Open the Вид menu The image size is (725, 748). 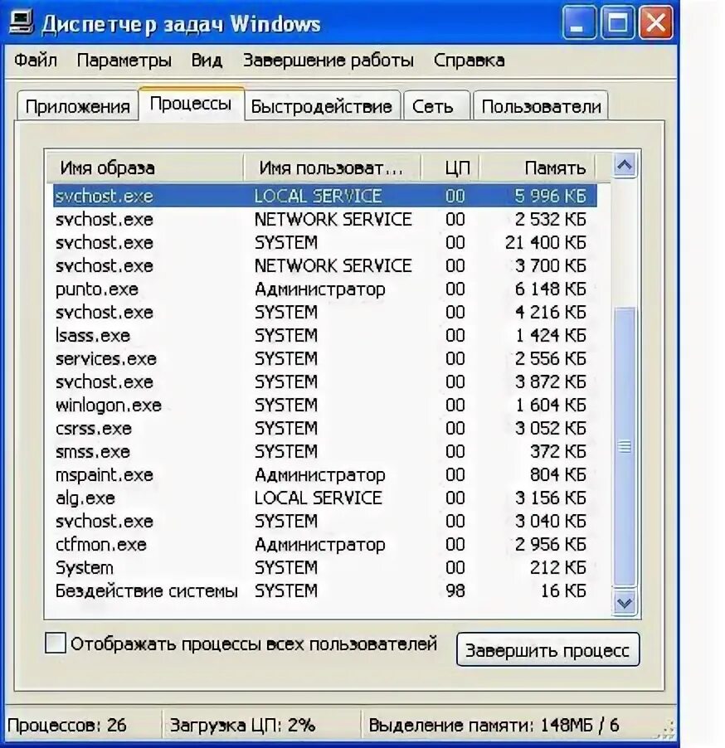(x=207, y=60)
